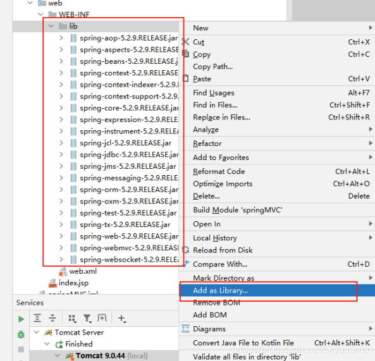Open the Refactor submenu
Viewport: 375px width, 361px height.
pos(277,144)
